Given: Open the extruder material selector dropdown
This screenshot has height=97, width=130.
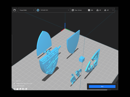Looking at the screenshot, I should (53, 10).
